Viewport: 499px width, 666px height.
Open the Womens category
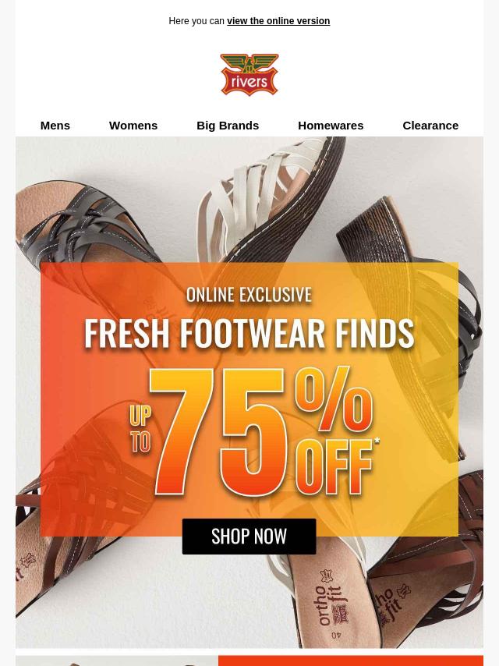click(133, 126)
